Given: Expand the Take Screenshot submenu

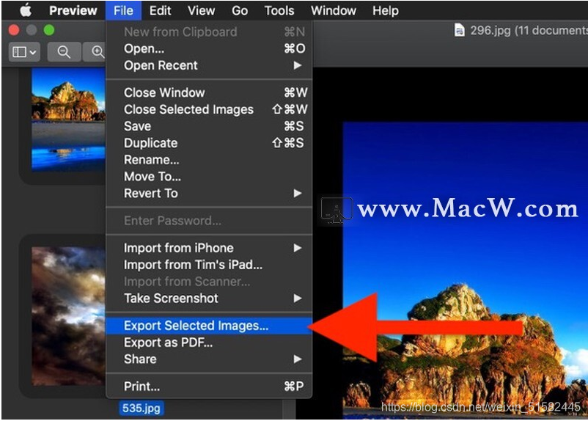Looking at the screenshot, I should [x=209, y=299].
